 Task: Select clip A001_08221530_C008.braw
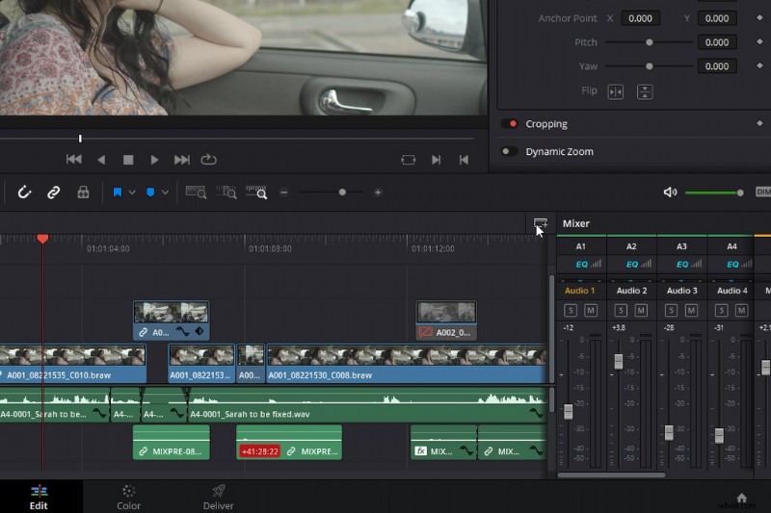coord(406,363)
